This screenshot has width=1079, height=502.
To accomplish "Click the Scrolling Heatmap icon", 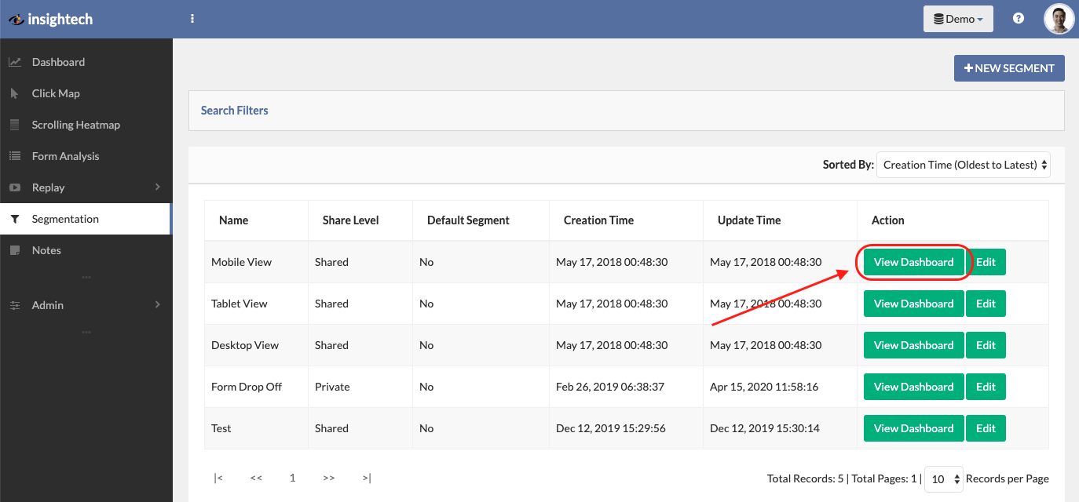I will tap(15, 125).
